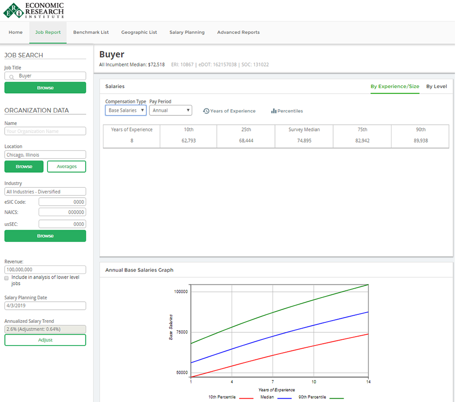Click the eDOT: 162157038 code text
The height and width of the screenshot is (402, 470).
click(217, 64)
